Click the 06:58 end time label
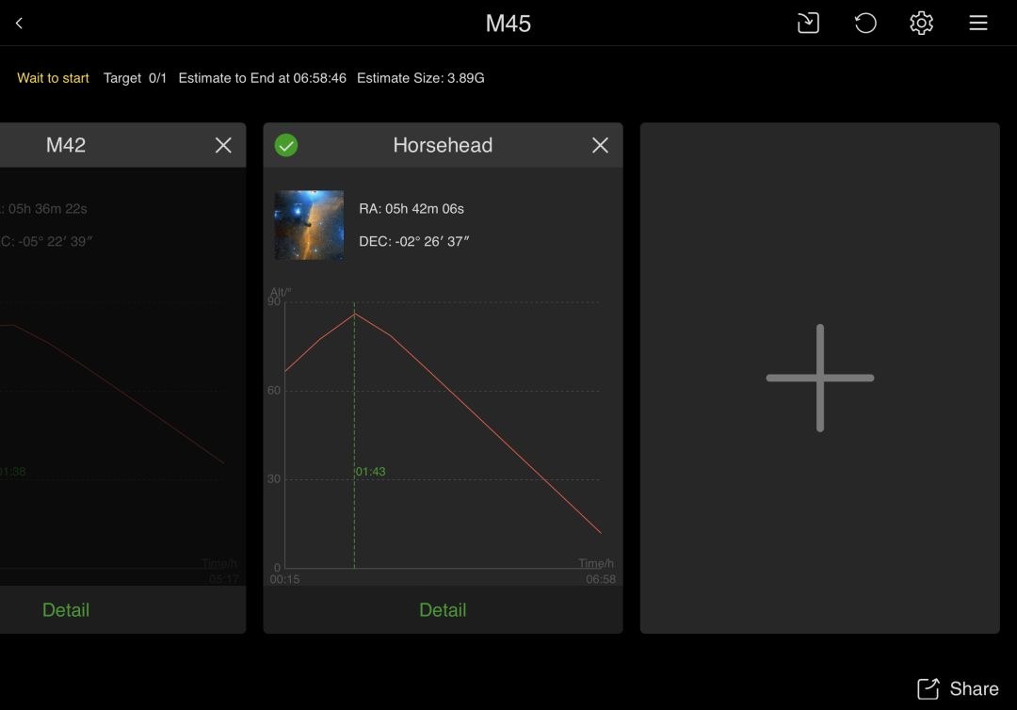Screen dimensions: 1017x710 (601, 579)
